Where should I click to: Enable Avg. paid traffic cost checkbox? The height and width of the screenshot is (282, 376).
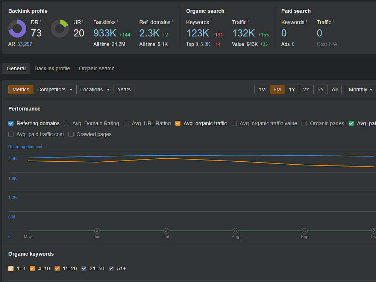point(11,134)
